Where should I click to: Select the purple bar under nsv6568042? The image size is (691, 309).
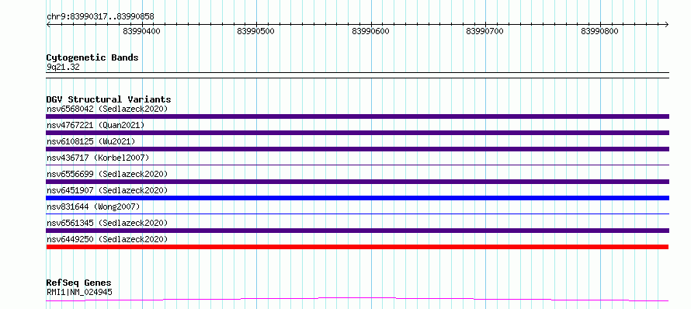[357, 116]
